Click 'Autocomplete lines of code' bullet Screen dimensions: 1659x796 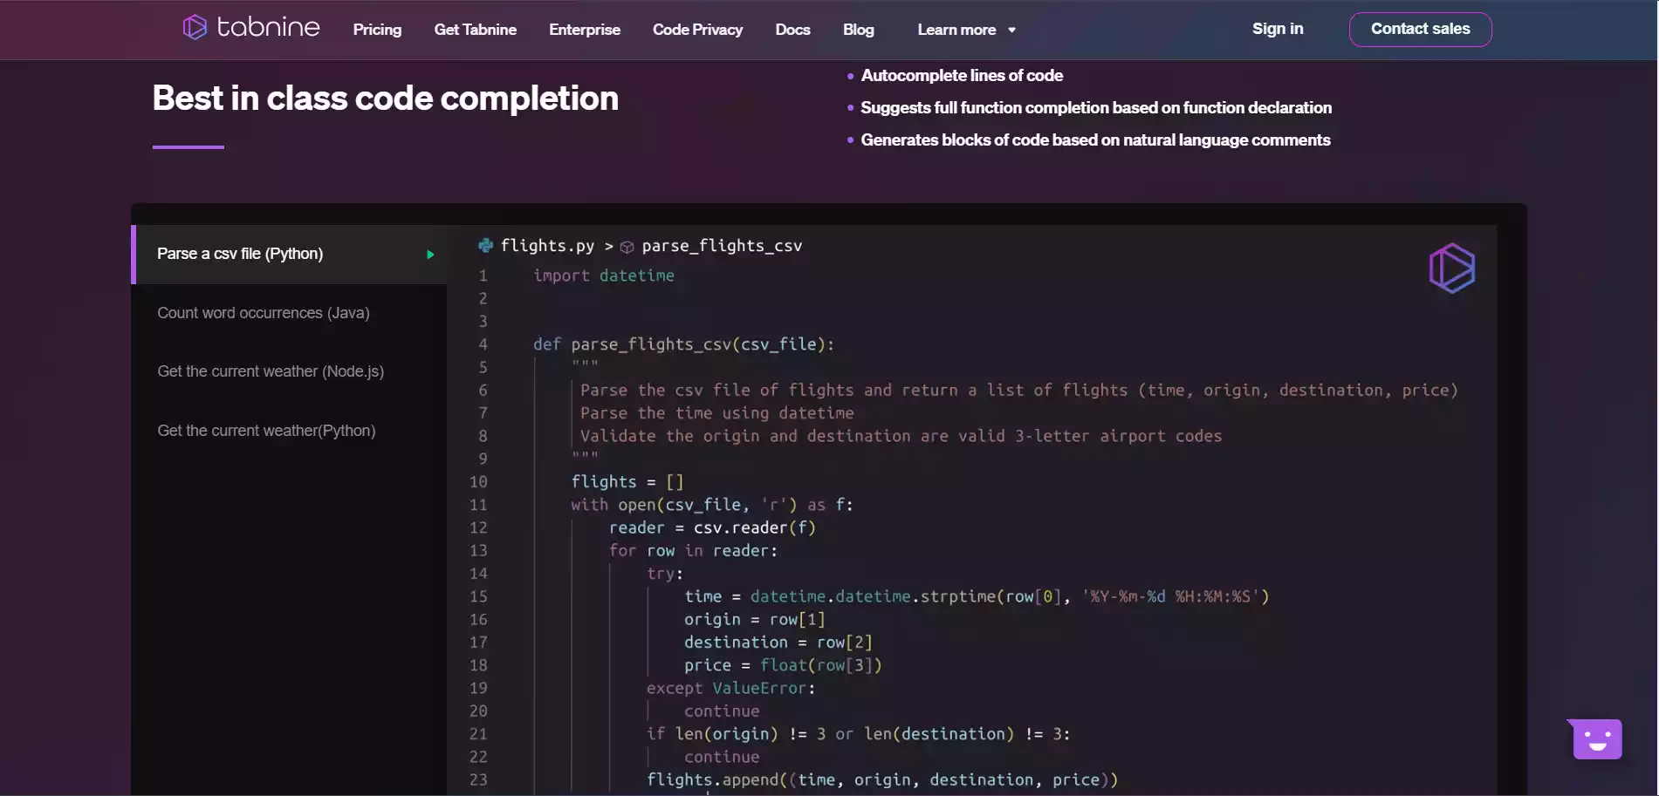pos(962,76)
